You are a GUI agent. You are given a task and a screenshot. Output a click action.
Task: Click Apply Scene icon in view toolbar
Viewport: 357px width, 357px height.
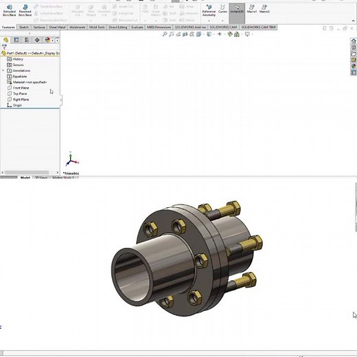(x=237, y=34)
